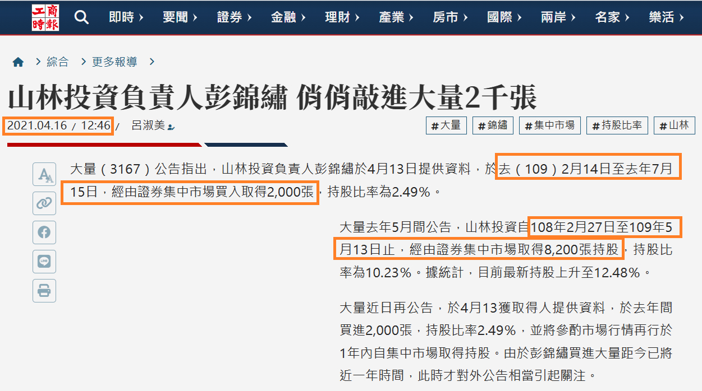702x391 pixels.
Task: Expand the 要聞 menu
Action: [180, 17]
